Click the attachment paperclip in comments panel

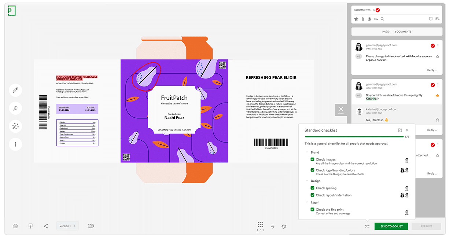[x=362, y=19]
